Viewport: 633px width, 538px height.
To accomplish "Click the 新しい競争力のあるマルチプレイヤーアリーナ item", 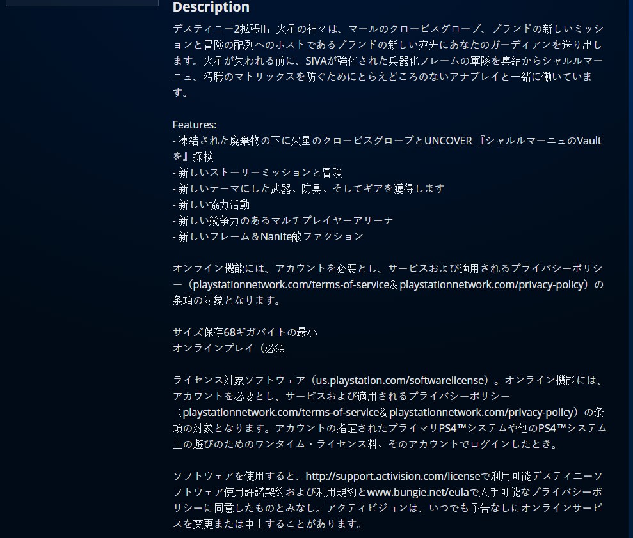I will click(283, 220).
